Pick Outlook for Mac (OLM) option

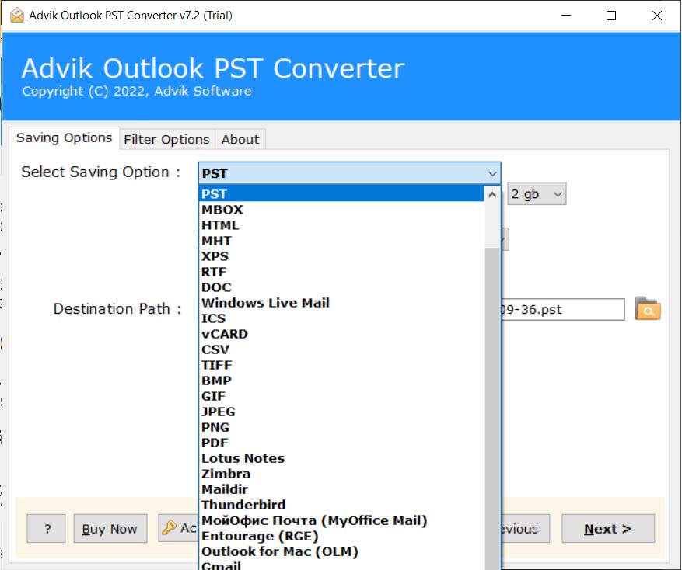[341, 552]
